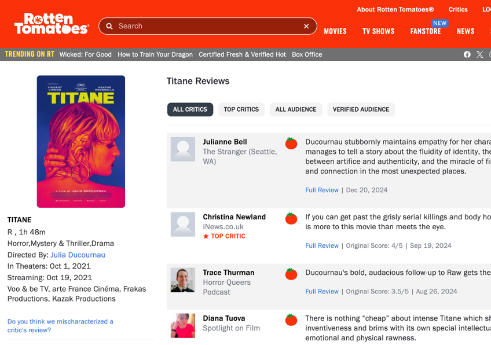Select the All Critics filter
Screen dimensions: 491x345
coord(190,109)
